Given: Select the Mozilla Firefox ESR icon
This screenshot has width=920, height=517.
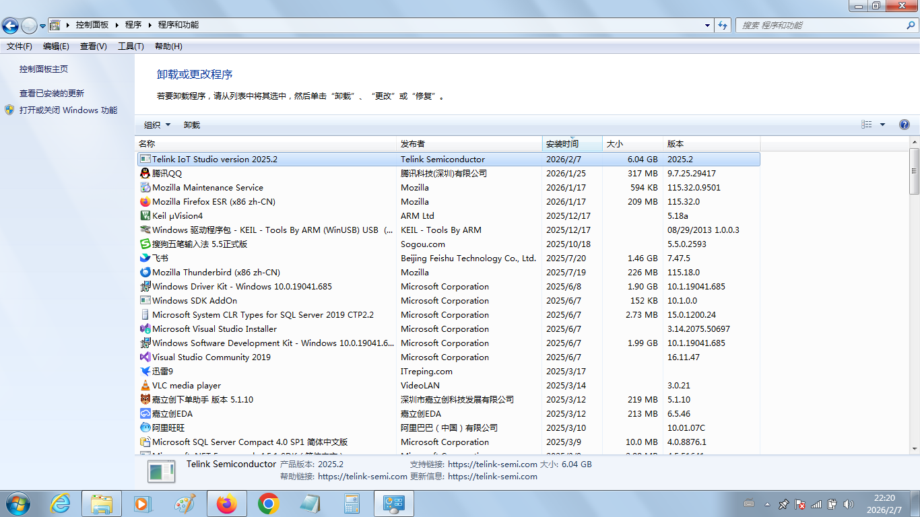Looking at the screenshot, I should coord(145,202).
